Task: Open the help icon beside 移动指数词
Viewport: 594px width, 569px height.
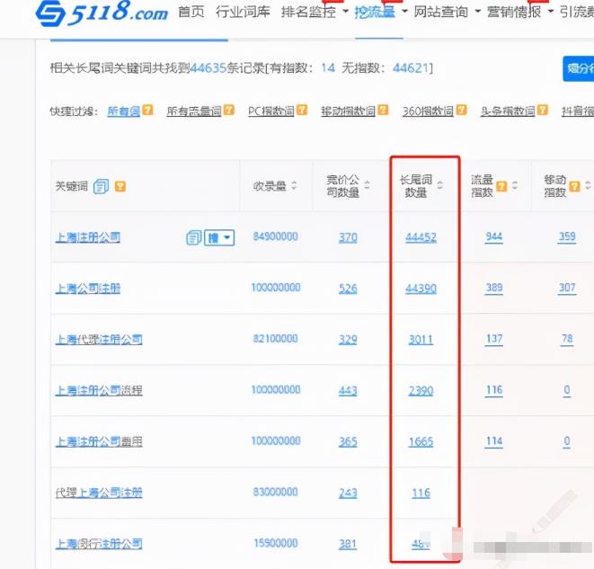Action: [383, 111]
